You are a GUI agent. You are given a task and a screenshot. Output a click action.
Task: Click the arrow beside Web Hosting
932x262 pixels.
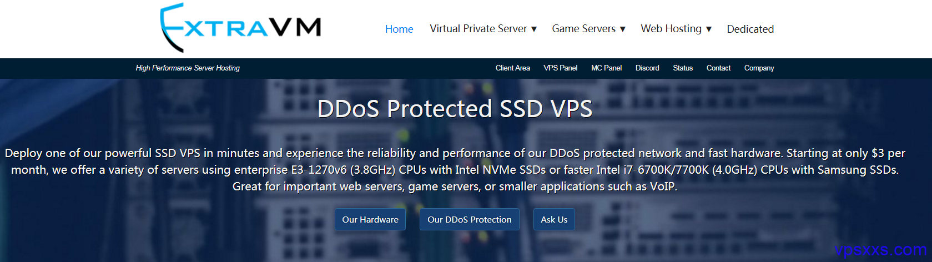click(709, 29)
